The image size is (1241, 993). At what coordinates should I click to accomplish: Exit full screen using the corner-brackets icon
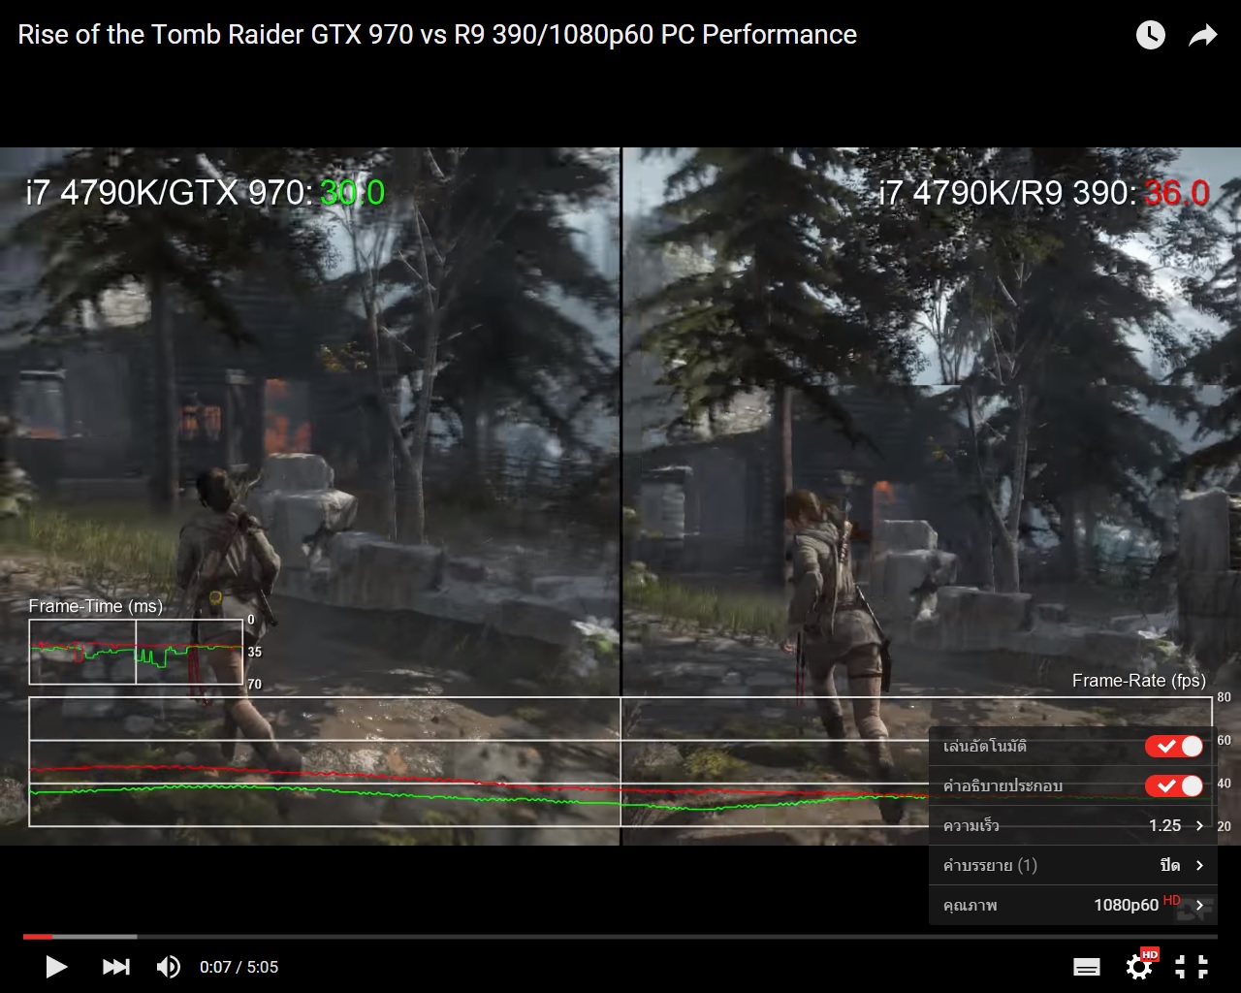click(x=1192, y=967)
